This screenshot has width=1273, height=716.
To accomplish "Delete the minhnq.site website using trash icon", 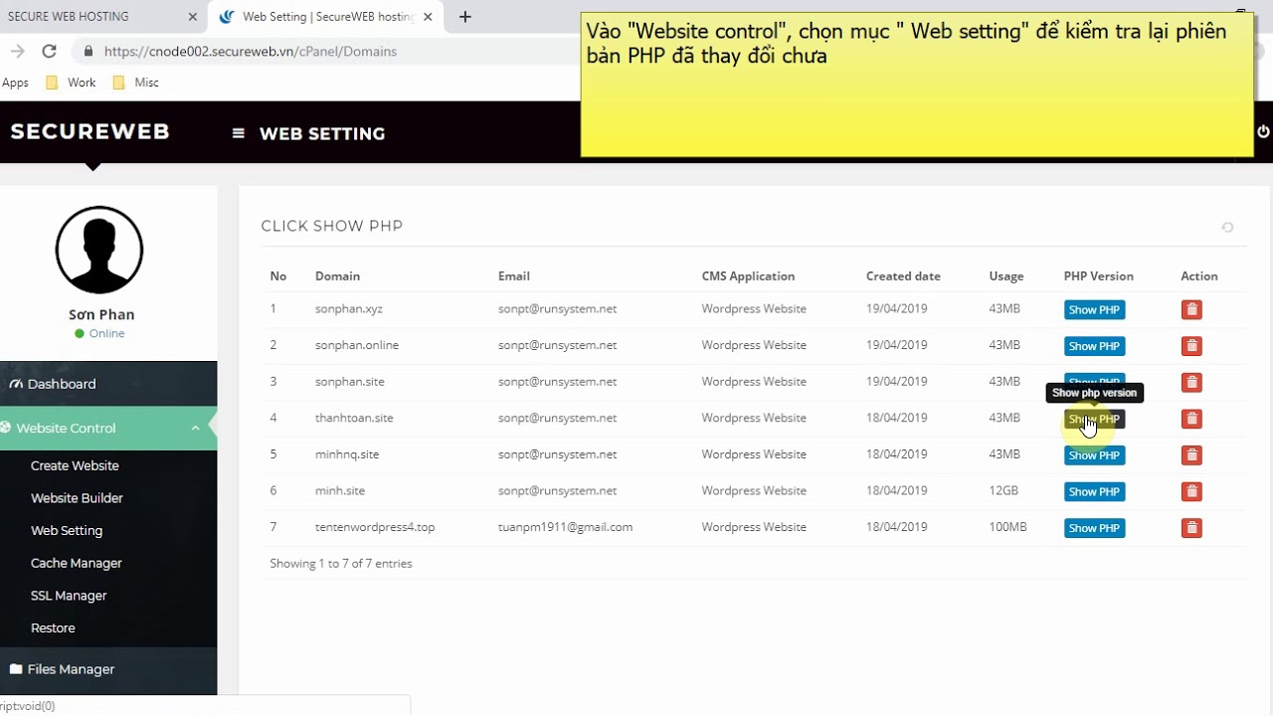I will tap(1191, 455).
